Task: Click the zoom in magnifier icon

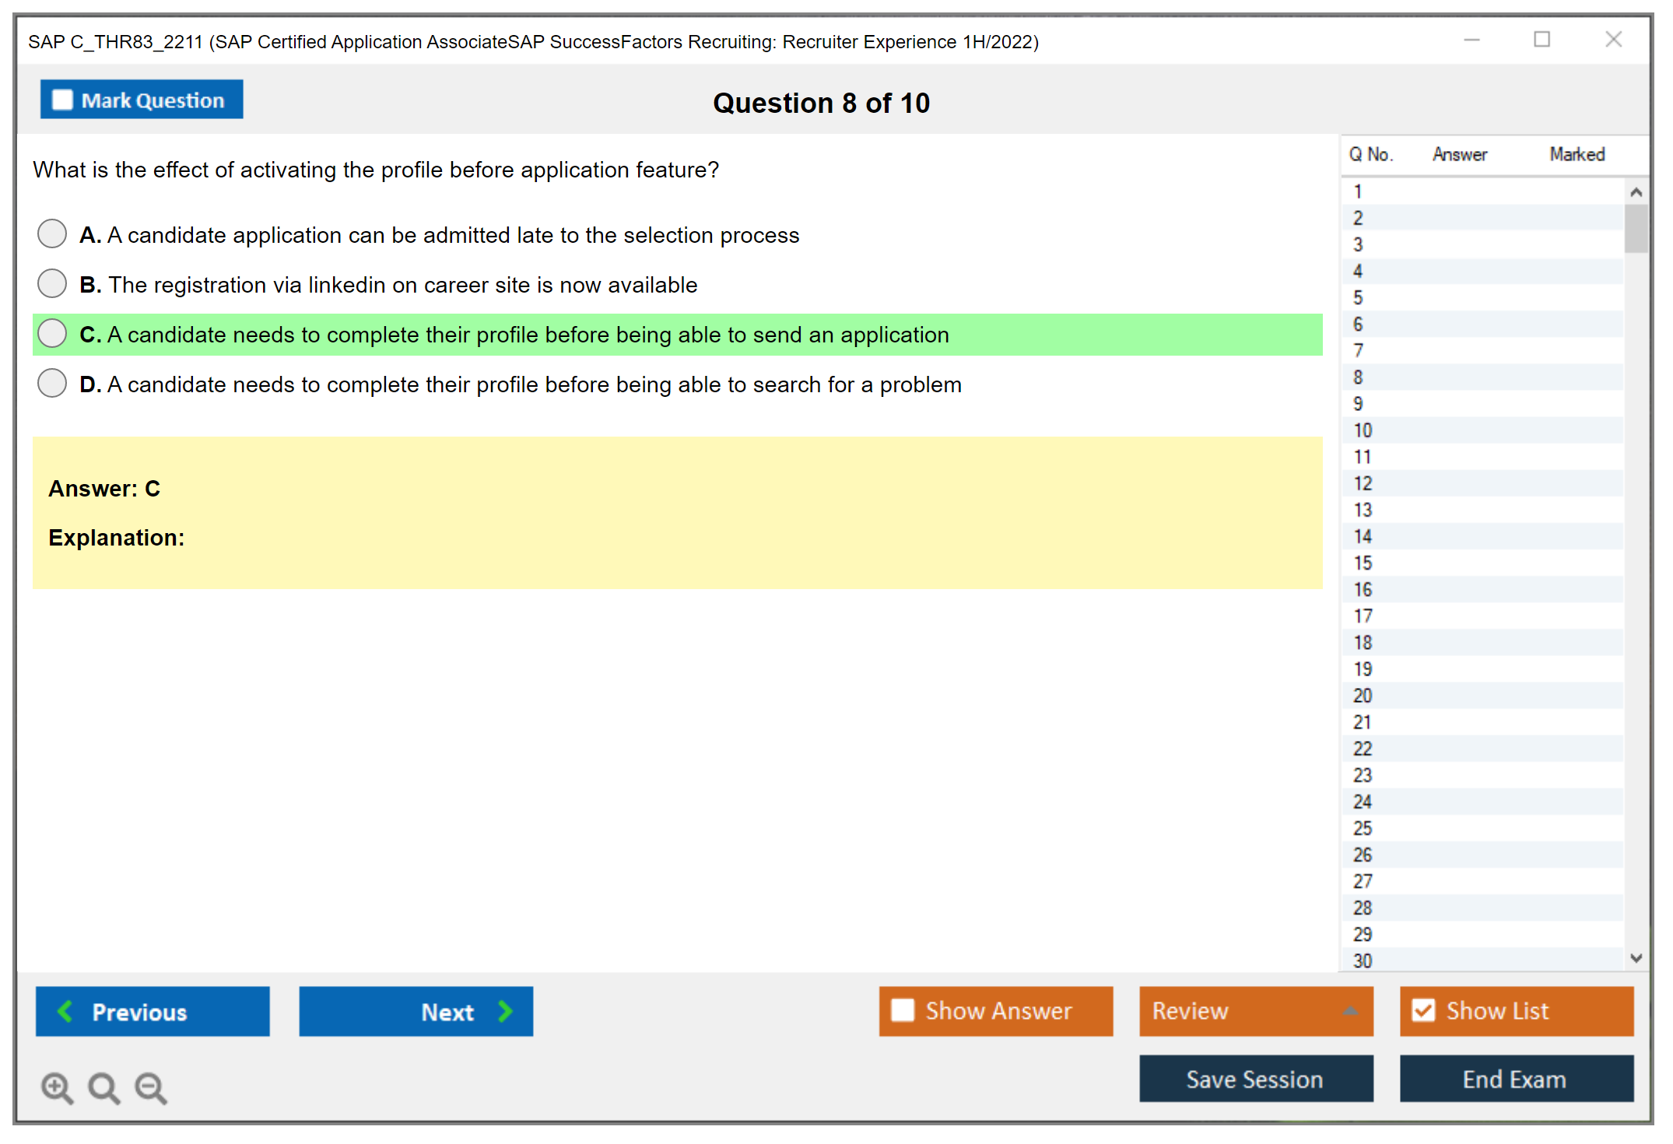Action: tap(56, 1087)
